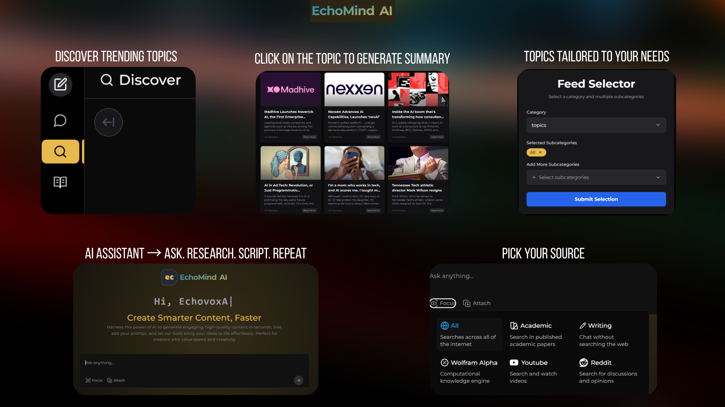Open the chat bubble sidebar icon
The width and height of the screenshot is (725, 407).
coord(60,120)
